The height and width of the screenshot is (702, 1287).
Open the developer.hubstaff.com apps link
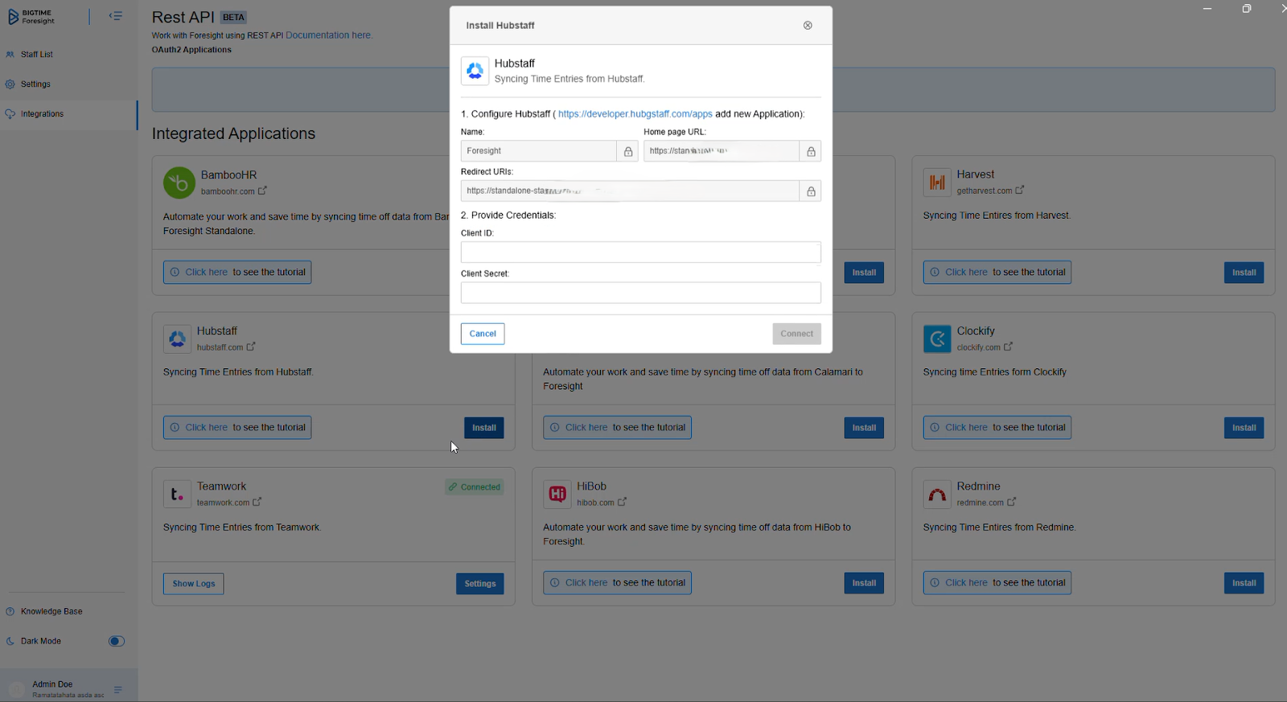635,114
